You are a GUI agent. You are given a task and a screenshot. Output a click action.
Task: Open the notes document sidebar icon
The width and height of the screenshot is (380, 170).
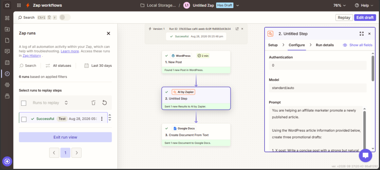point(7,40)
